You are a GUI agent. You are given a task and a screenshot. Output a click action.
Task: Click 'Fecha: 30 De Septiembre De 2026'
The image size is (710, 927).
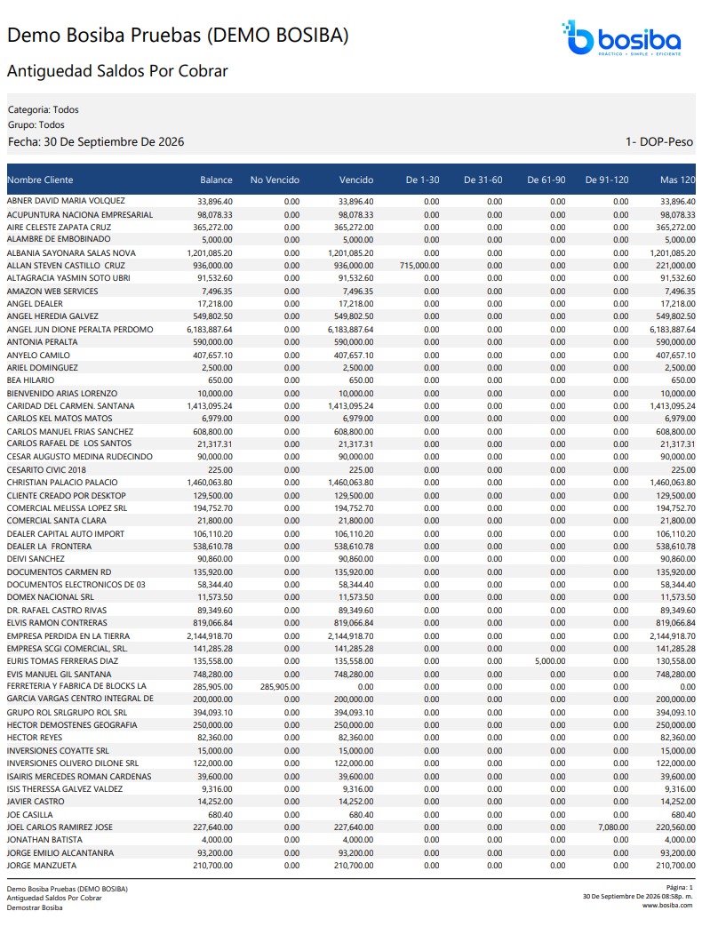96,142
